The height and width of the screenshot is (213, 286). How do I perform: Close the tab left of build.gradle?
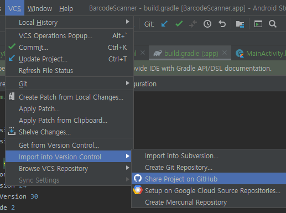[143, 53]
